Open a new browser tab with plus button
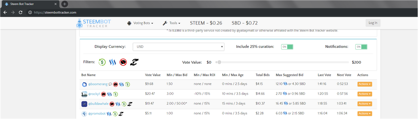Image resolution: width=418 pixels, height=119 pixels. 65,4
